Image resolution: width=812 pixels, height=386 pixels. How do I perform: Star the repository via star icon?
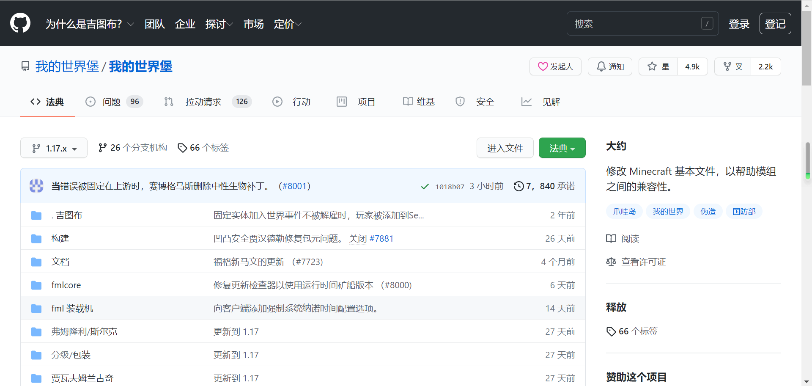click(x=652, y=66)
